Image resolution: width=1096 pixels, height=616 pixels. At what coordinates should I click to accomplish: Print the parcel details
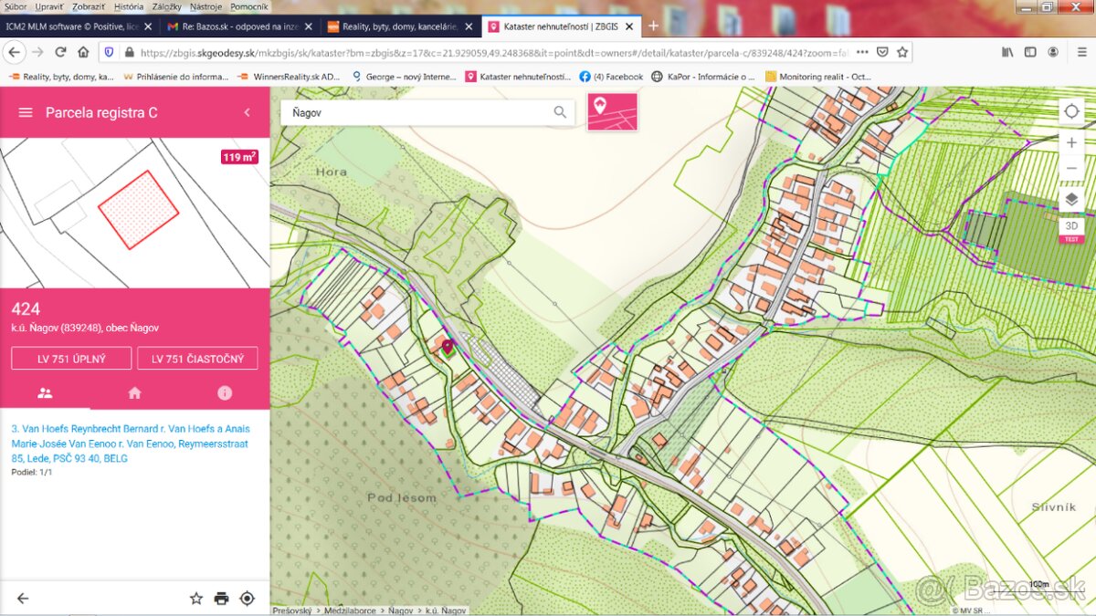(x=221, y=599)
